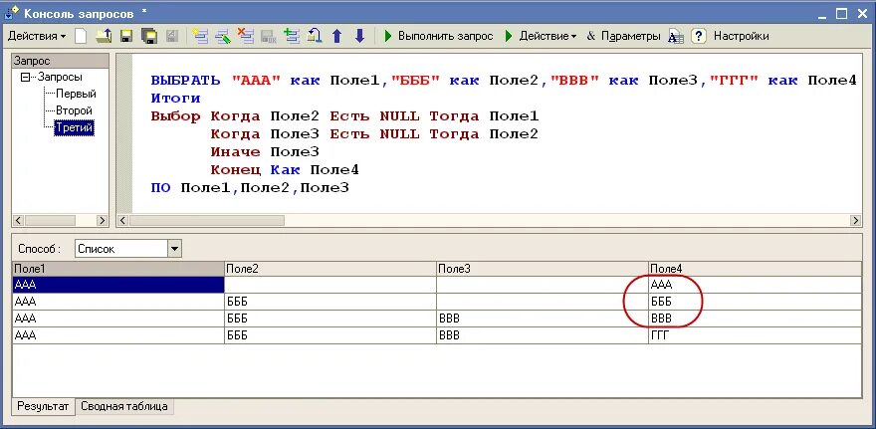The width and height of the screenshot is (876, 429).
Task: Save the query file as a copy
Action: 148,36
